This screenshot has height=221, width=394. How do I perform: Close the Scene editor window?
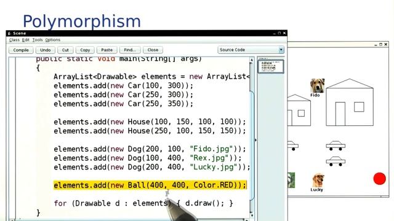pyautogui.click(x=284, y=33)
